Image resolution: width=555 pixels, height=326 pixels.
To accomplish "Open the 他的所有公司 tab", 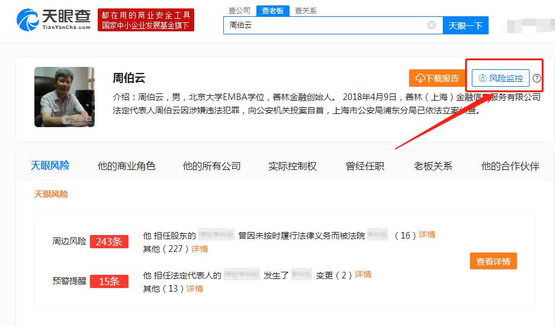I will click(212, 166).
